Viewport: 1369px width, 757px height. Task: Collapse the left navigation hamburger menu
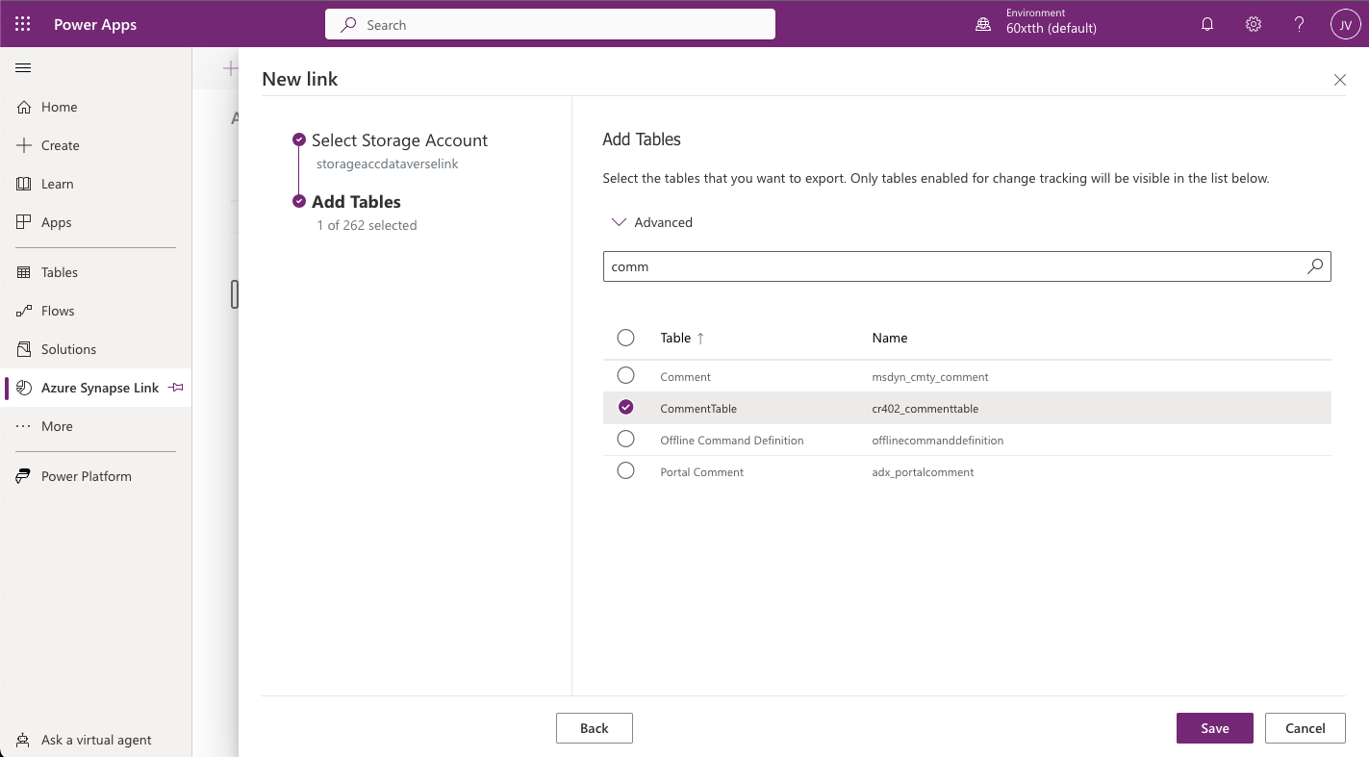pyautogui.click(x=23, y=68)
